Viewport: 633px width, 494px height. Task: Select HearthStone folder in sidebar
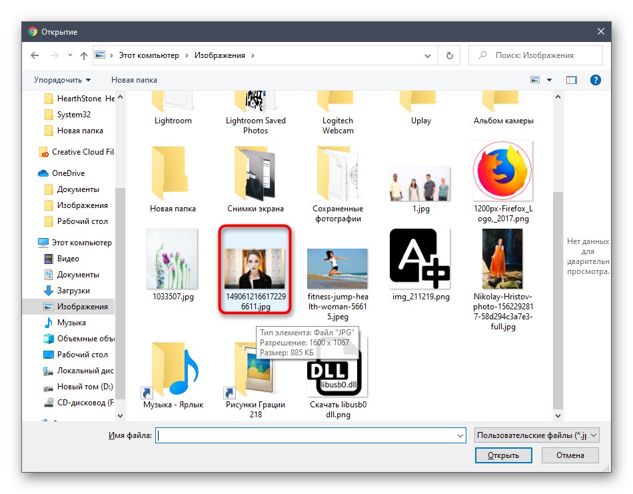coord(79,99)
